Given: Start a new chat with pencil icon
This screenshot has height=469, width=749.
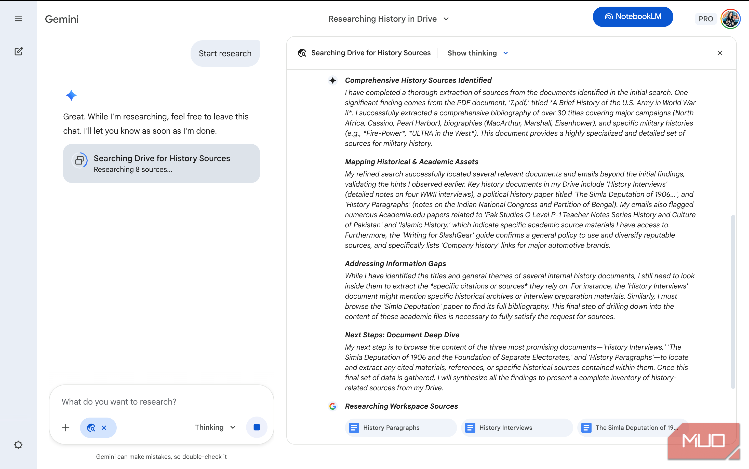Looking at the screenshot, I should pyautogui.click(x=18, y=51).
